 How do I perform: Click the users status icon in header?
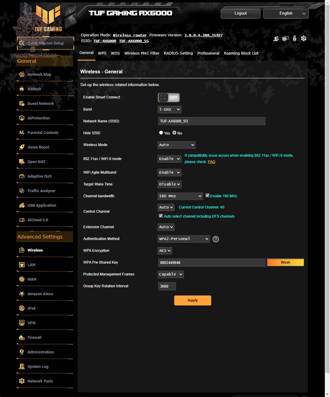(276, 39)
